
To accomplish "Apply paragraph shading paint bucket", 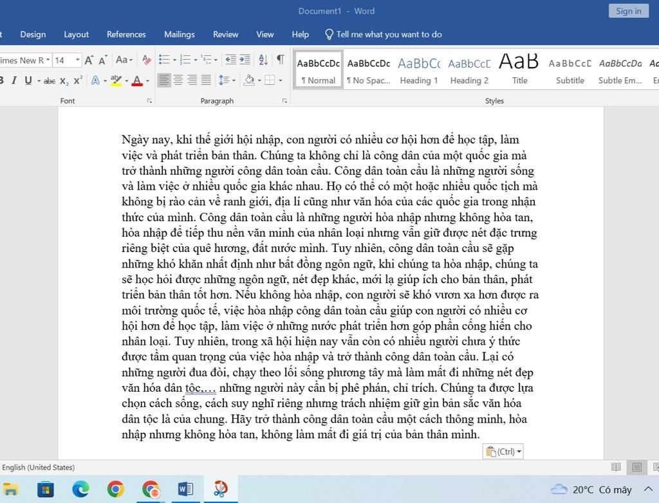I will [x=249, y=80].
